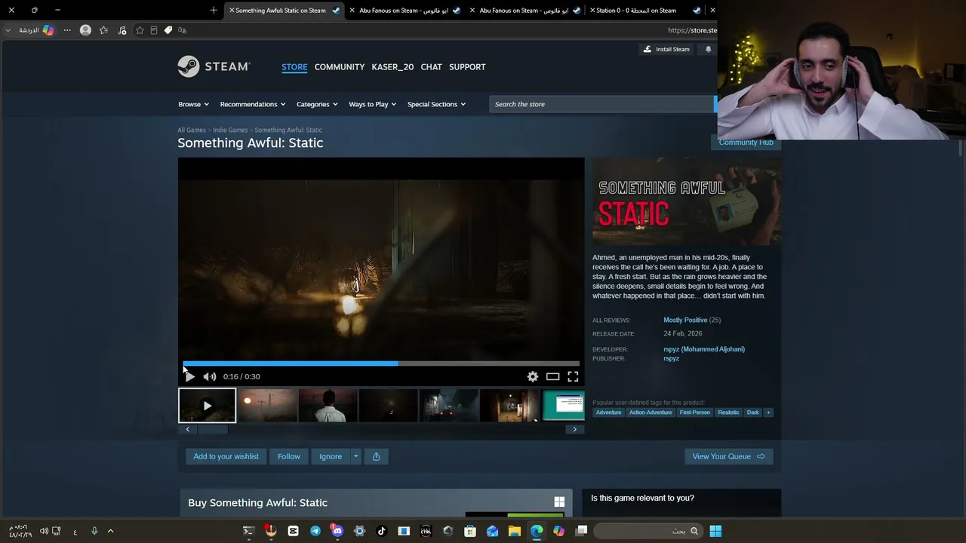This screenshot has height=543, width=966.
Task: Select the Dark tag
Action: click(753, 413)
